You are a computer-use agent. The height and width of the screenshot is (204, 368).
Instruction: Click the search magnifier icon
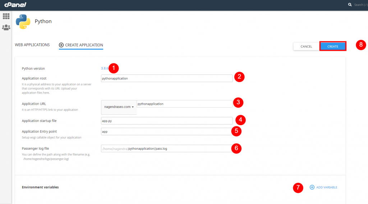click(350, 5)
